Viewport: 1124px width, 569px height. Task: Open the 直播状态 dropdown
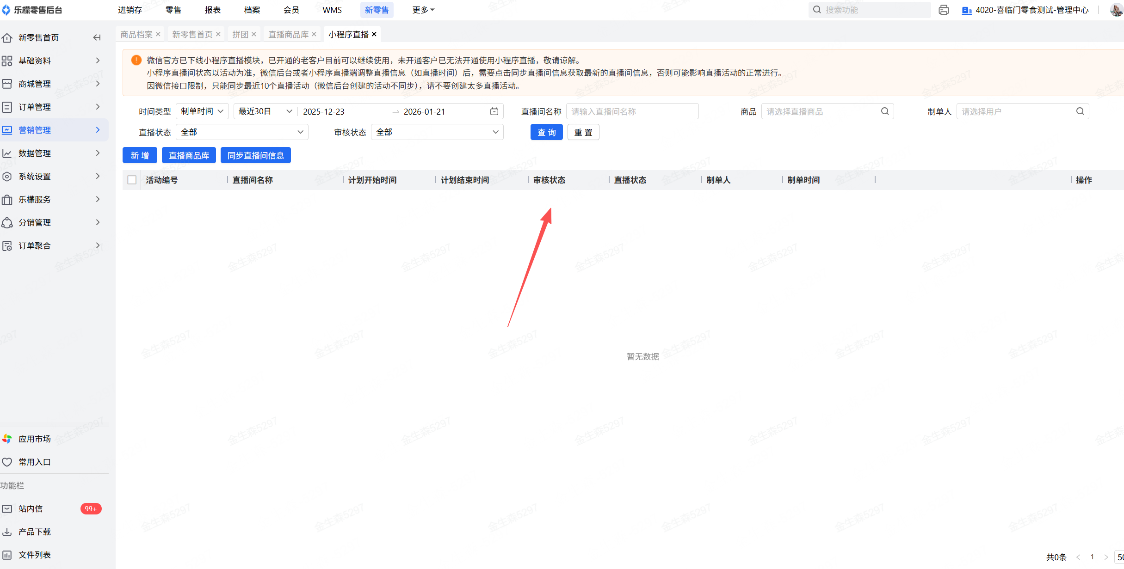(242, 132)
